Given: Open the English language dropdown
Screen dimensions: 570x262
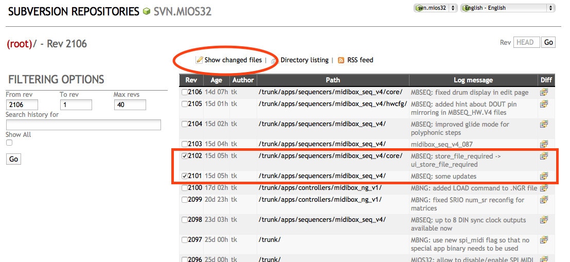Looking at the screenshot, I should coord(508,8).
